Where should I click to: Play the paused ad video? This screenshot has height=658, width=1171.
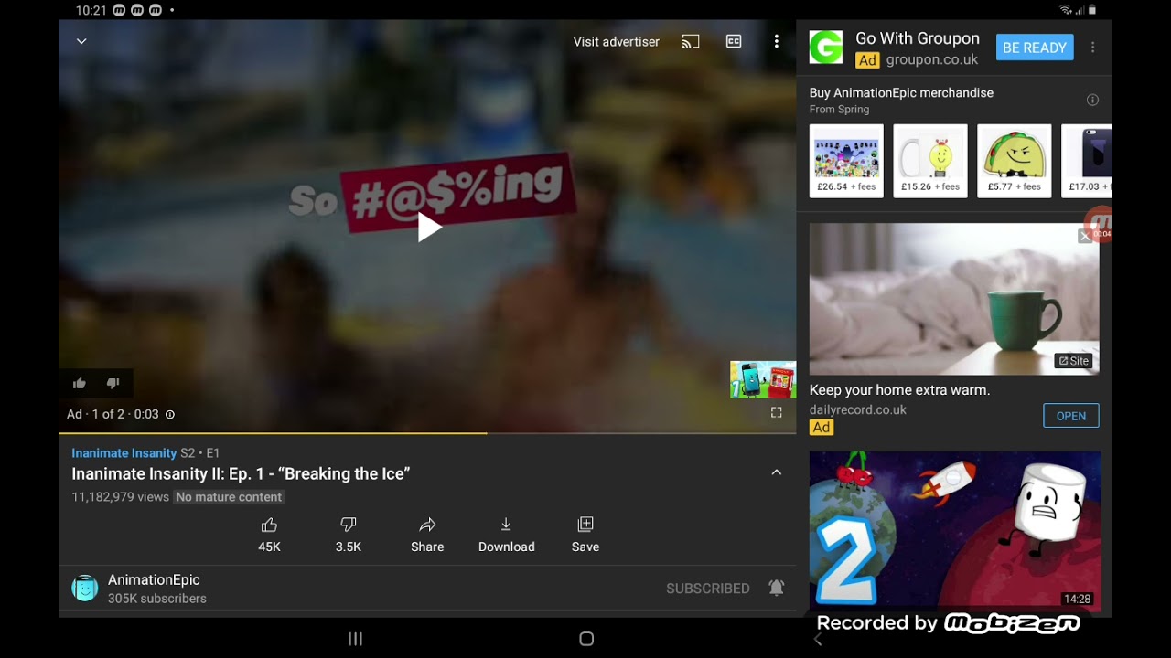click(x=429, y=227)
